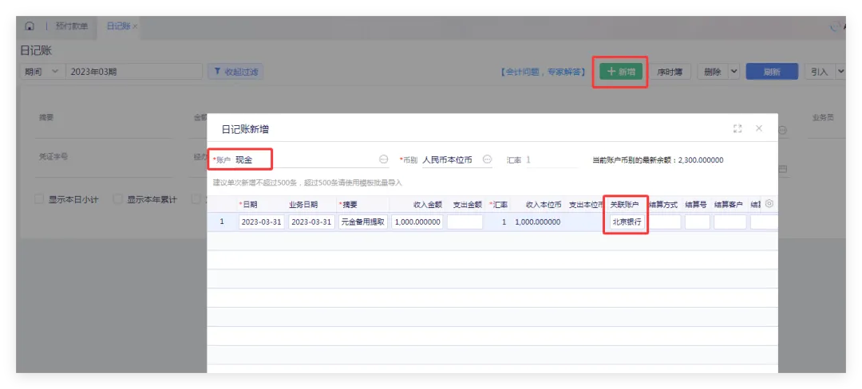Open the 期间 dropdown selector

coord(42,71)
